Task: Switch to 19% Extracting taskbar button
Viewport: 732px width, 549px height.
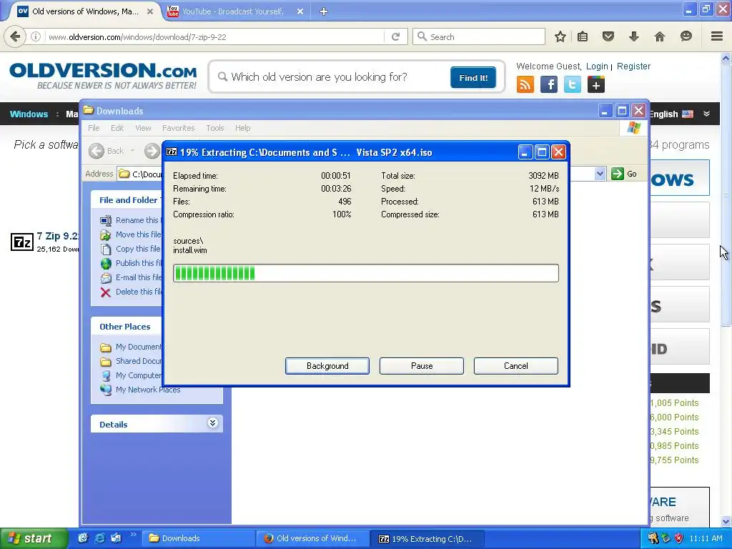Action: tap(427, 539)
